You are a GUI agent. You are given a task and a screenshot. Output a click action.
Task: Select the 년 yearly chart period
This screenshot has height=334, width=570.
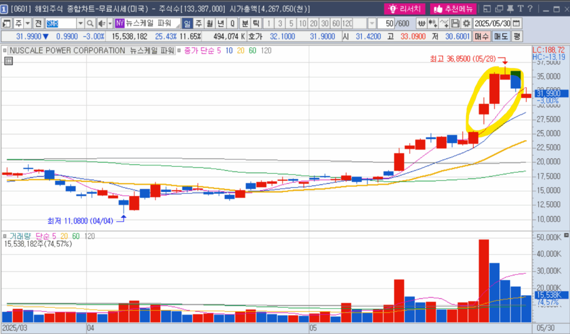(221, 23)
